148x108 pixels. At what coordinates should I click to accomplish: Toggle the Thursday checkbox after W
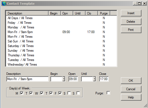pyautogui.click(x=51, y=93)
